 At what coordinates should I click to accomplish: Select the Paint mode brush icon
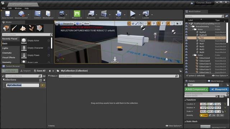14,28
